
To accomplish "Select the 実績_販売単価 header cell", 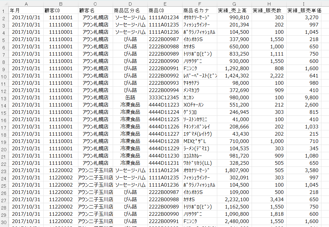I will click(x=304, y=10).
